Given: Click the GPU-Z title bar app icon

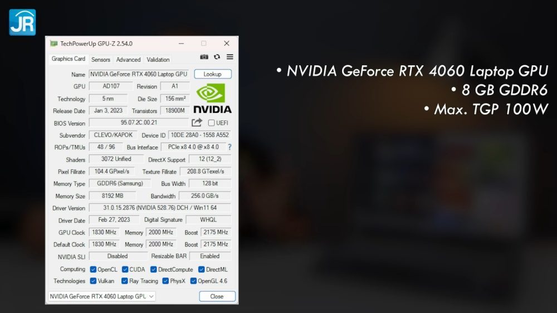Looking at the screenshot, I should (53, 43).
